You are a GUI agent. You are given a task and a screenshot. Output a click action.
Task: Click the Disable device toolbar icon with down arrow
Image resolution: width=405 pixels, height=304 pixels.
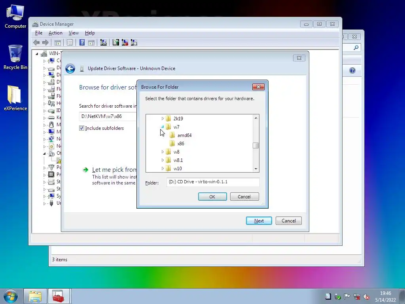click(134, 42)
